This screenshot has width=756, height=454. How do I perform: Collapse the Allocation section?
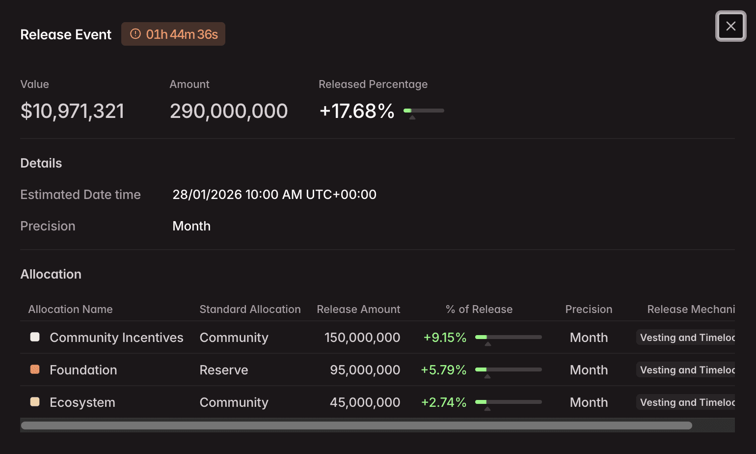coord(51,274)
